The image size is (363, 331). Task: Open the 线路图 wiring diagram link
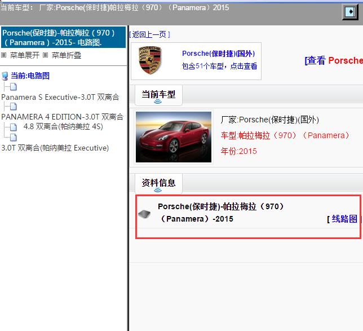click(x=344, y=219)
